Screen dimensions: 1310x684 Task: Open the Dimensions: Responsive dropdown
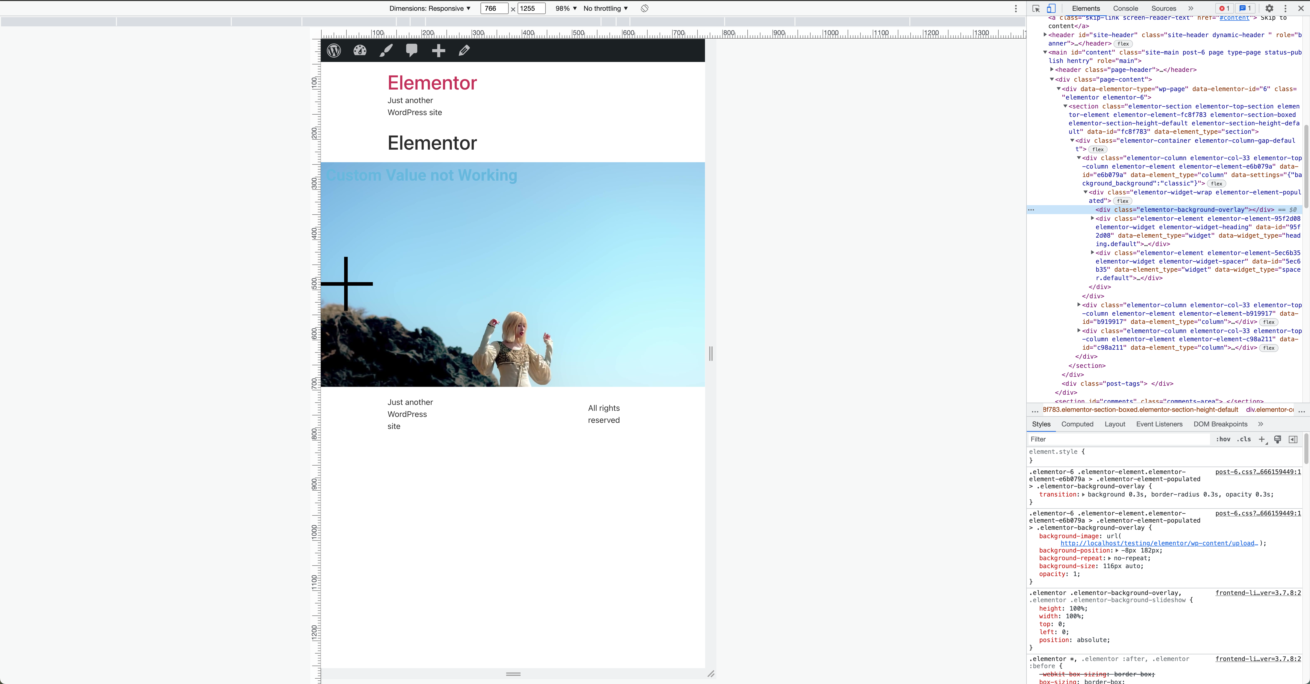pos(430,8)
